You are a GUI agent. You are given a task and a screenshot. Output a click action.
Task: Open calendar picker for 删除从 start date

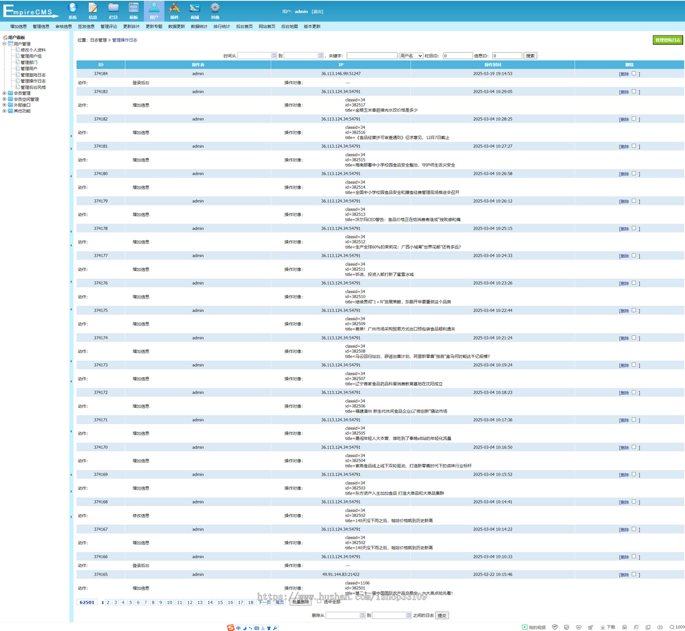(362, 616)
